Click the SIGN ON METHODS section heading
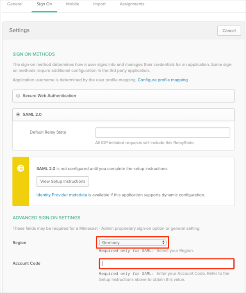Image resolution: width=246 pixels, height=293 pixels. (34, 54)
